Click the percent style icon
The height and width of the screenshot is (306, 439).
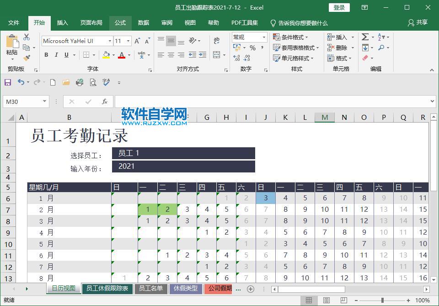tap(252, 48)
